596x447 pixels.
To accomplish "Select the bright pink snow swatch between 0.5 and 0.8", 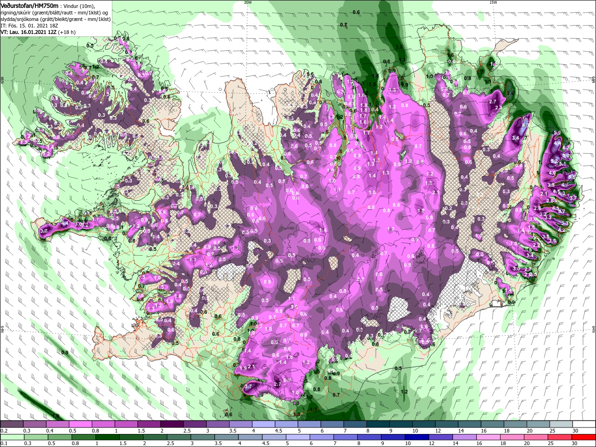I will [x=80, y=424].
